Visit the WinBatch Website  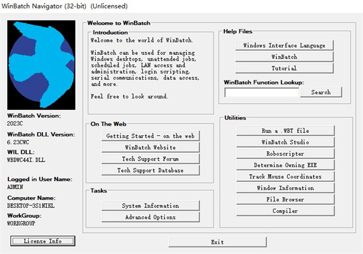(150, 148)
